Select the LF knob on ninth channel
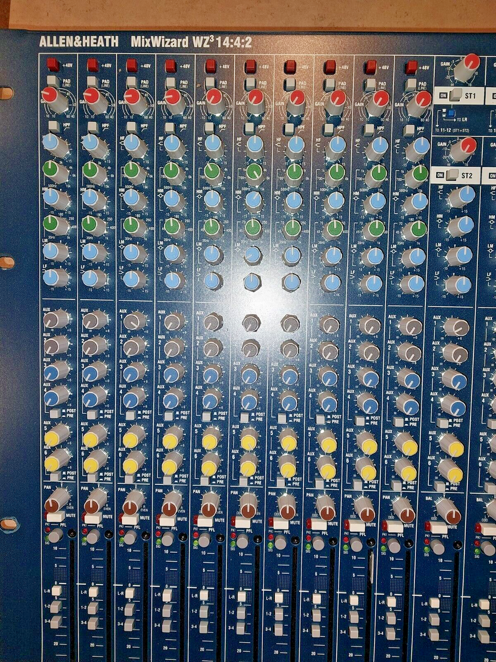The image size is (496, 662). 371,283
